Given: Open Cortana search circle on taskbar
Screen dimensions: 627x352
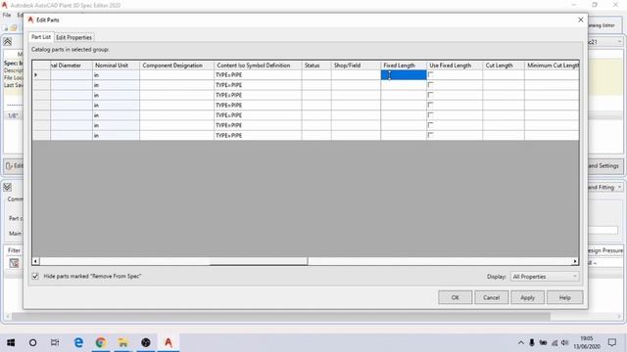Looking at the screenshot, I should tap(32, 342).
